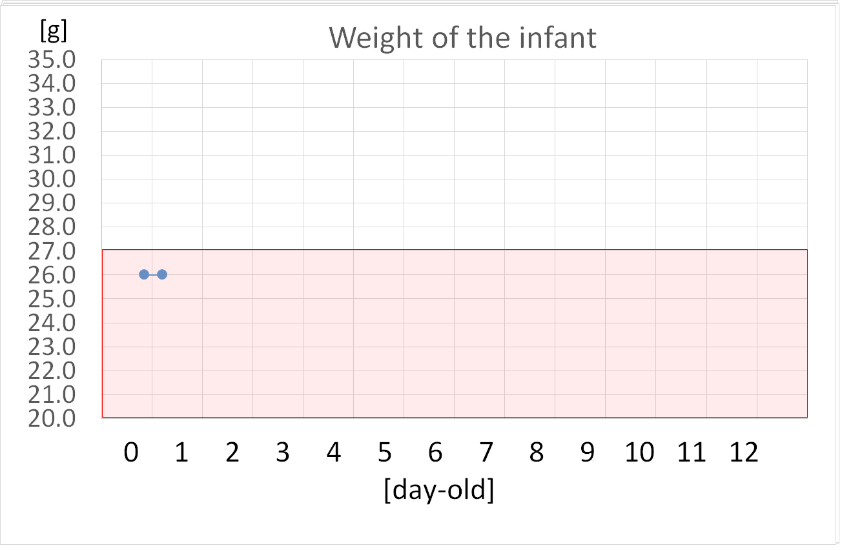Select the 20.0 y-axis label

pos(52,418)
